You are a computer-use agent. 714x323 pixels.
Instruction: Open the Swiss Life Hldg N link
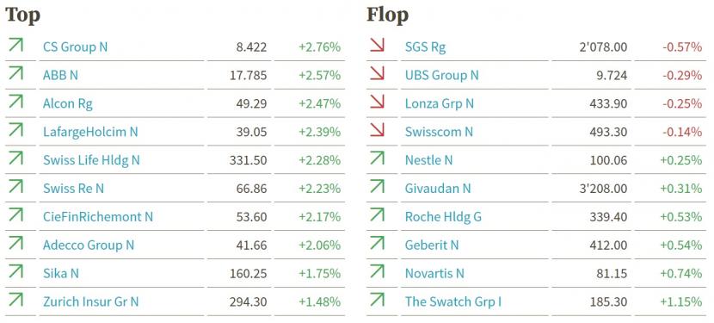pyautogui.click(x=91, y=160)
